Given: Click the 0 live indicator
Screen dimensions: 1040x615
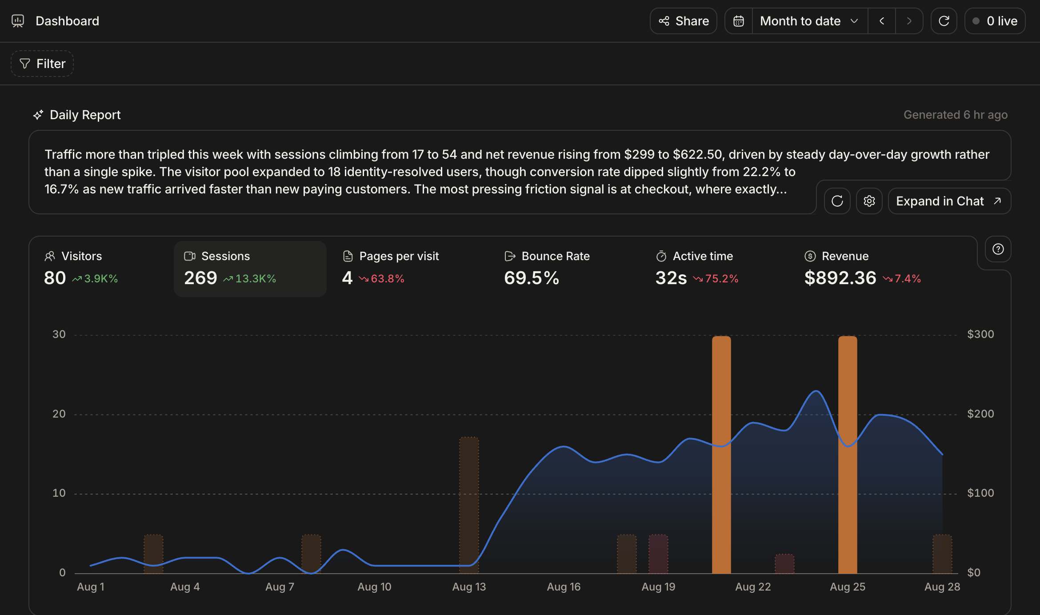Looking at the screenshot, I should [995, 21].
